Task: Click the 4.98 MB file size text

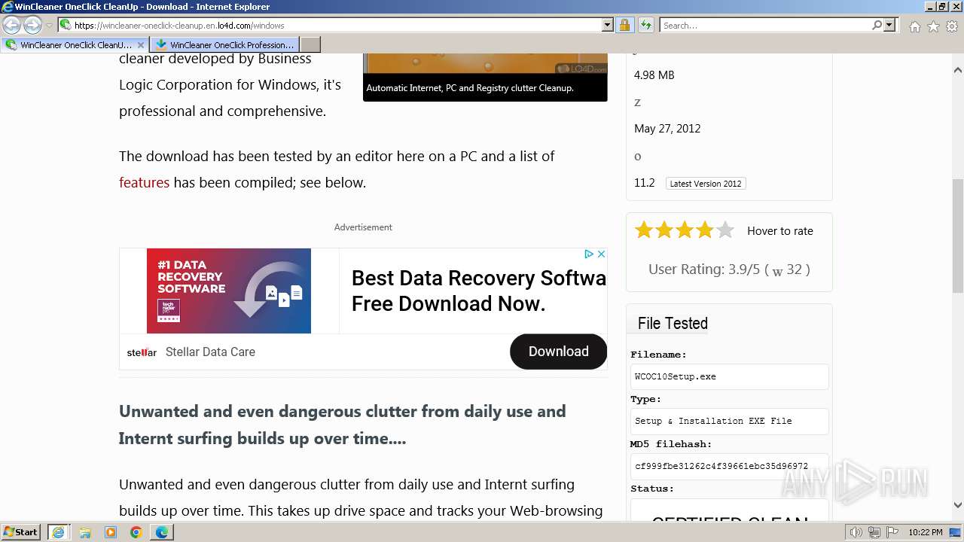Action: [x=654, y=75]
